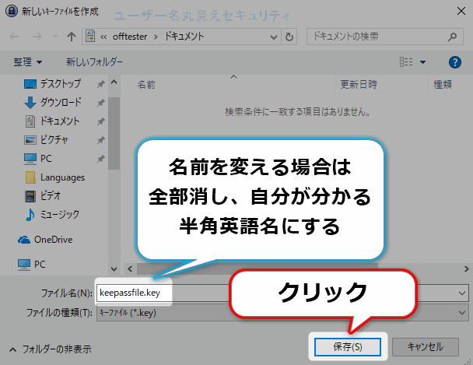Image resolution: width=473 pixels, height=365 pixels.
Task: Open the 整理 menu
Action: pos(27,62)
